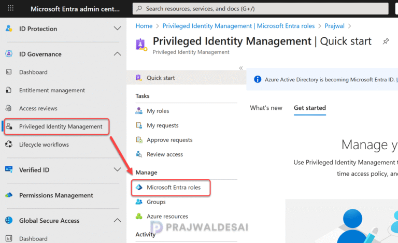Click the My requests icon

(x=139, y=125)
